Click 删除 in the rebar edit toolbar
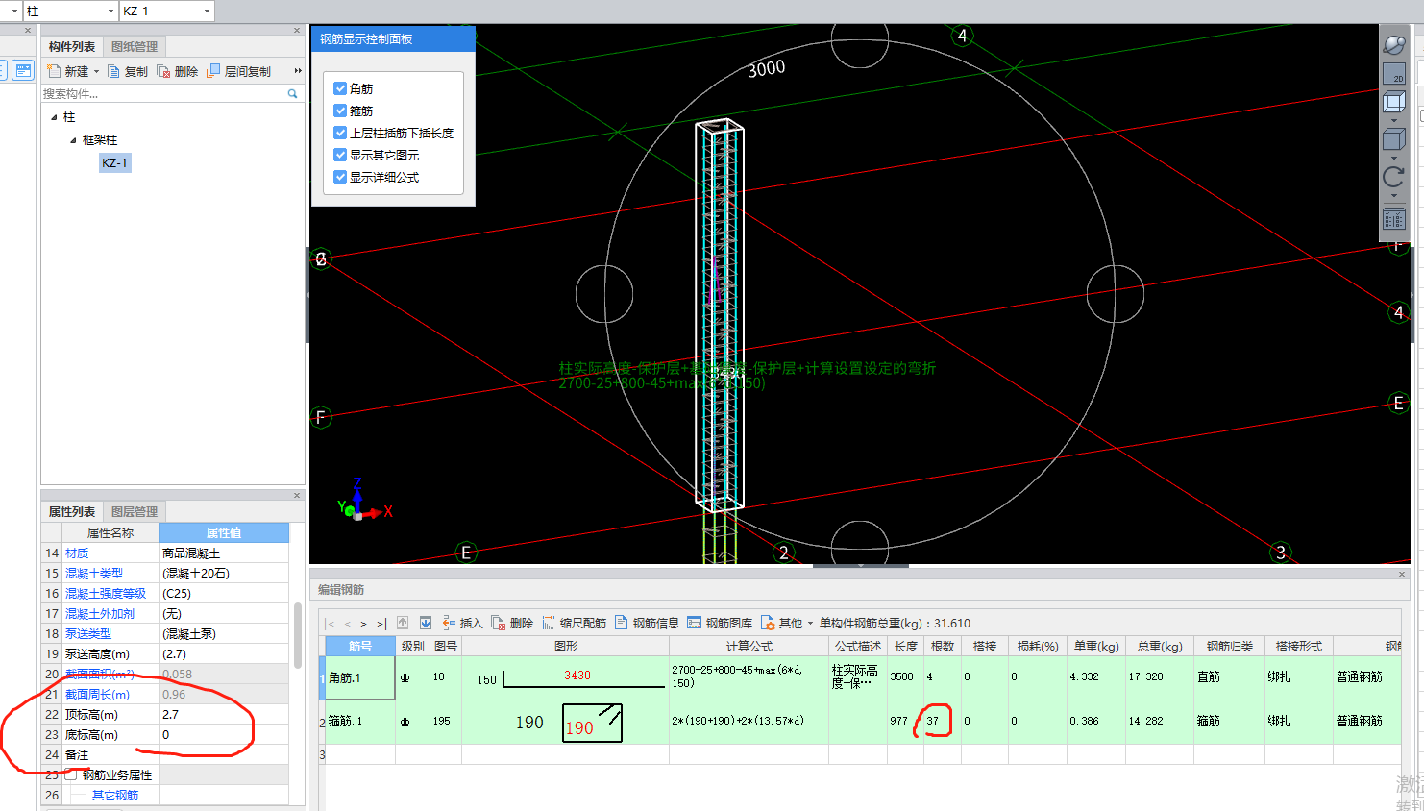1424x811 pixels. [512, 623]
